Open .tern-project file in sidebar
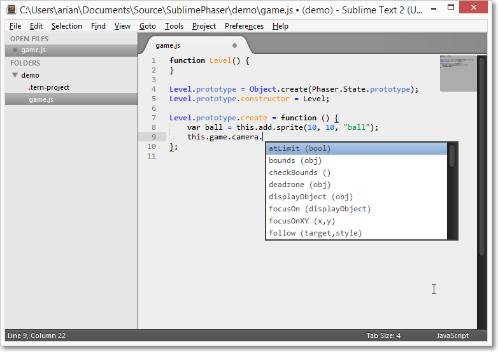The height and width of the screenshot is (352, 498). click(49, 87)
